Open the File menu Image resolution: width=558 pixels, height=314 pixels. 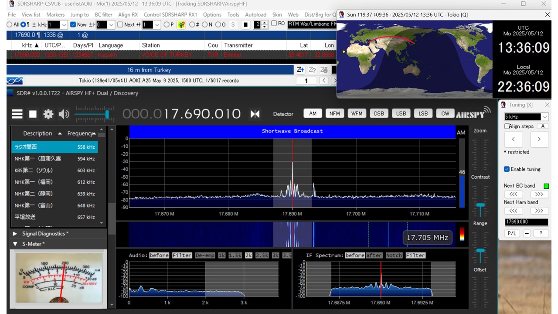(12, 14)
